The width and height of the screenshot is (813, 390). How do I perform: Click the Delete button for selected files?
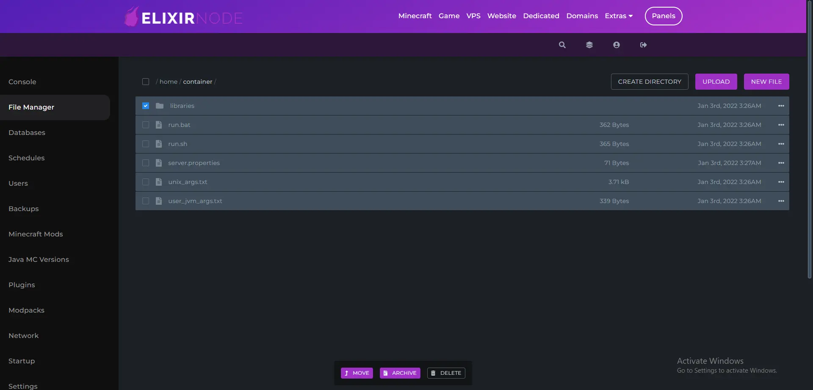click(446, 373)
